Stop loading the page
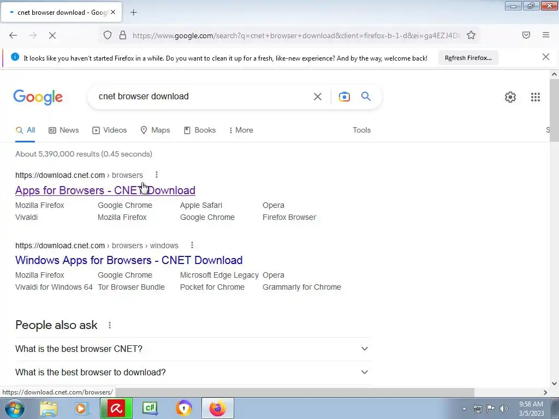 point(52,35)
